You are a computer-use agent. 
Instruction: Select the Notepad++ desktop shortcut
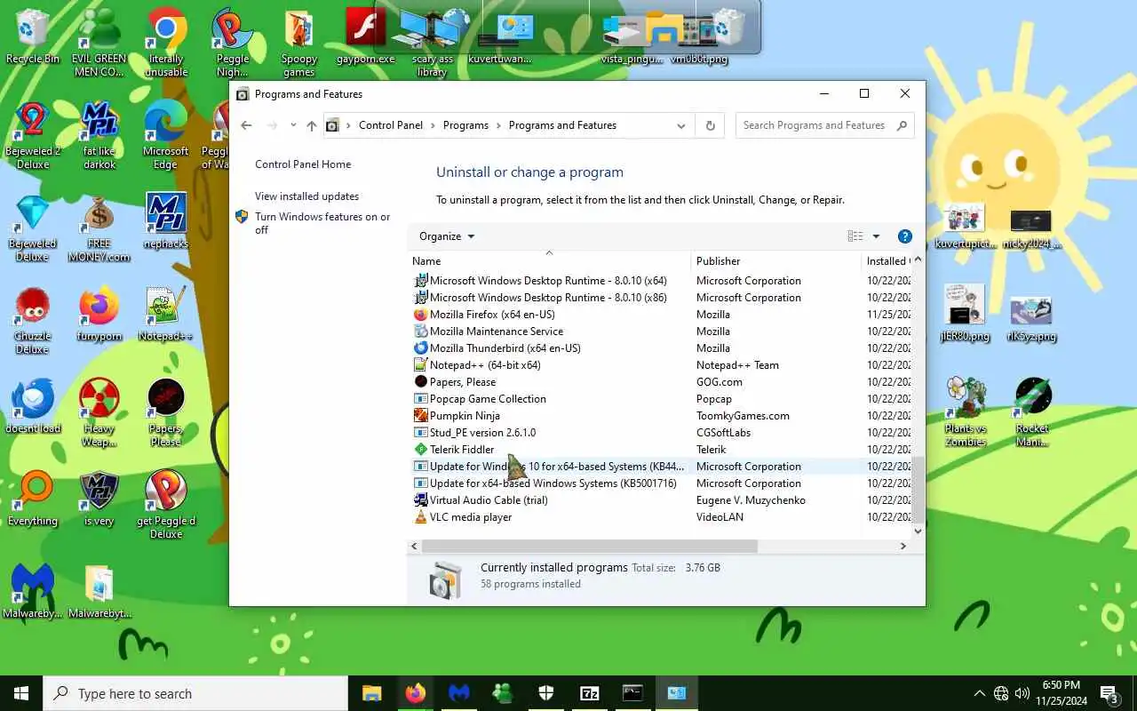coord(166,314)
